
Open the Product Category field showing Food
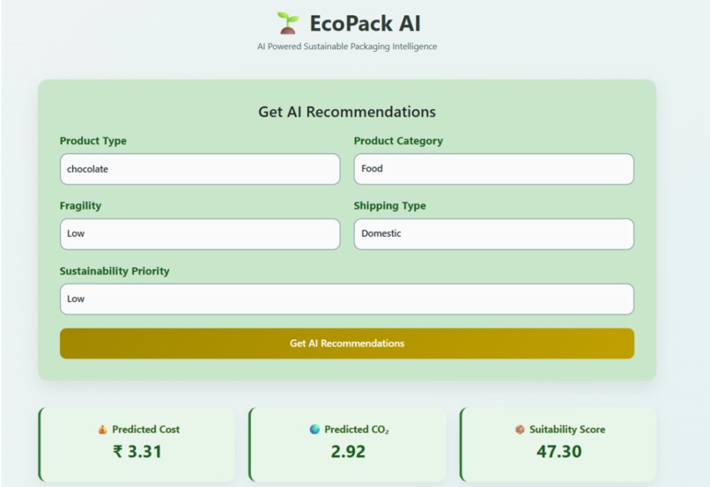click(494, 169)
